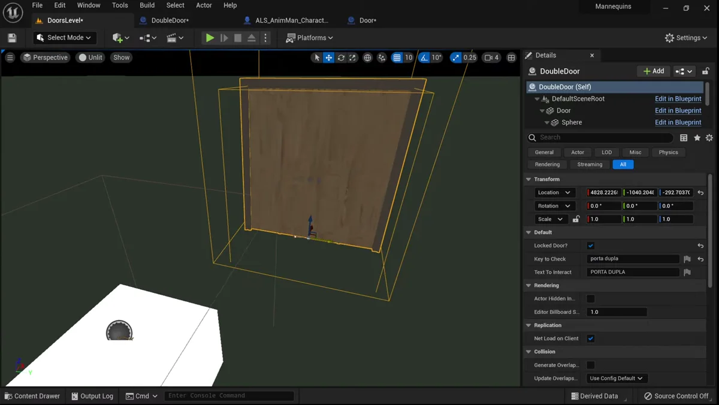Check Generate Overlap Events checkbox

(591, 365)
